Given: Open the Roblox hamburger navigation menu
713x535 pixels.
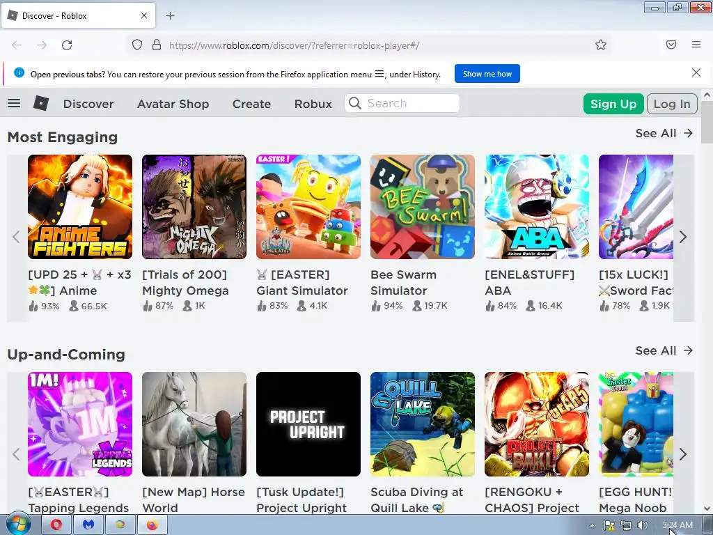Looking at the screenshot, I should (14, 103).
